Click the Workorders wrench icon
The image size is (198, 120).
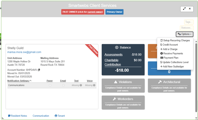[114, 99]
